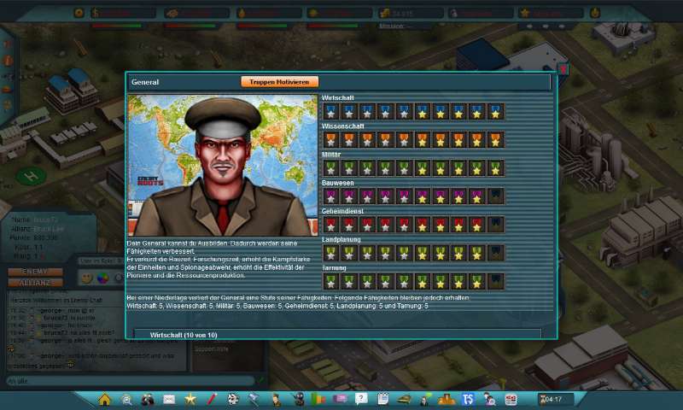683x410 pixels.
Task: Click the star resource icon in top bar
Action: pyautogui.click(x=525, y=13)
